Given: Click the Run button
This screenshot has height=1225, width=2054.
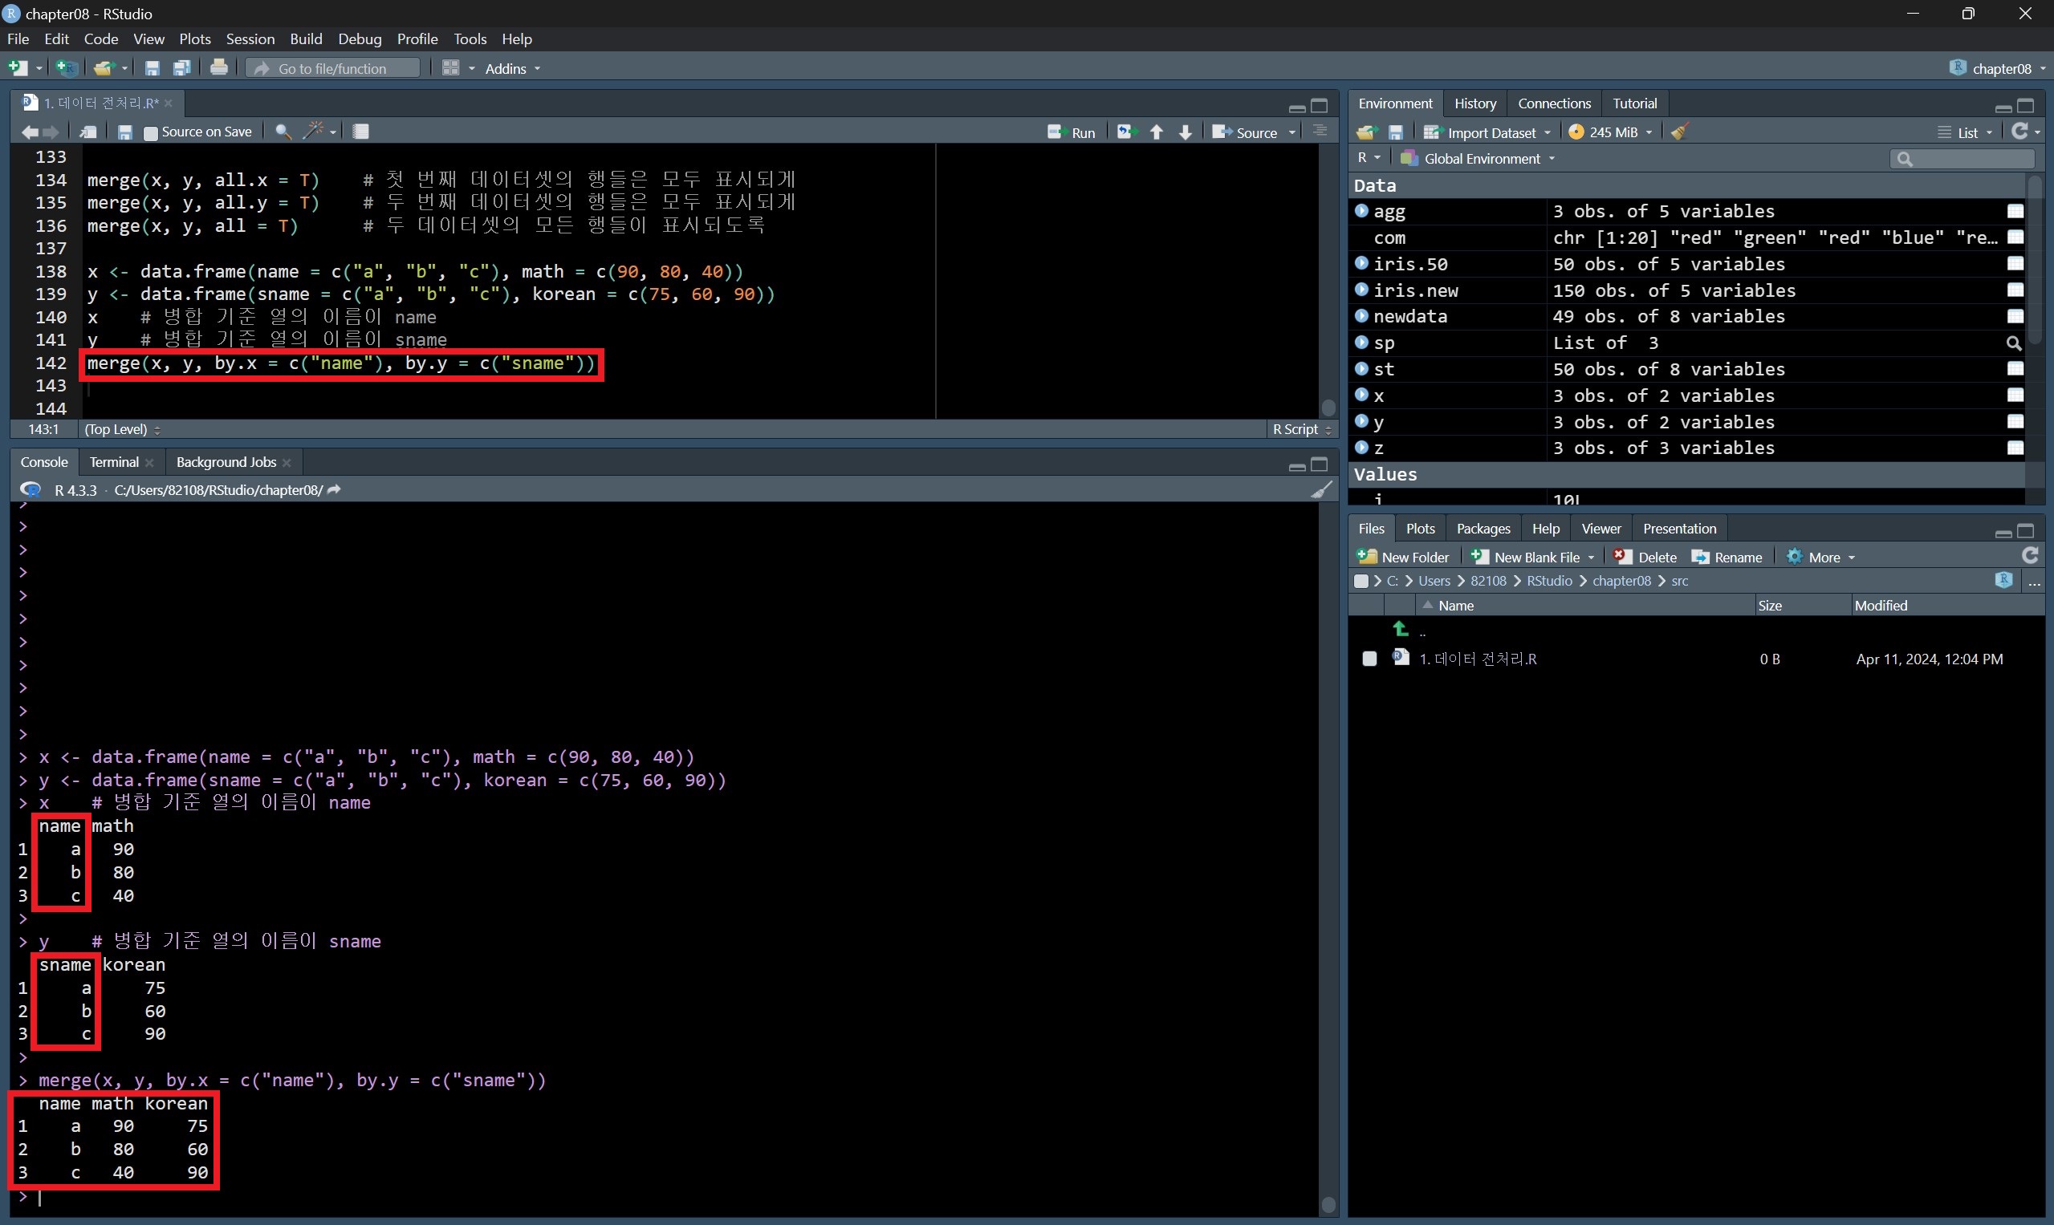Looking at the screenshot, I should [x=1072, y=132].
